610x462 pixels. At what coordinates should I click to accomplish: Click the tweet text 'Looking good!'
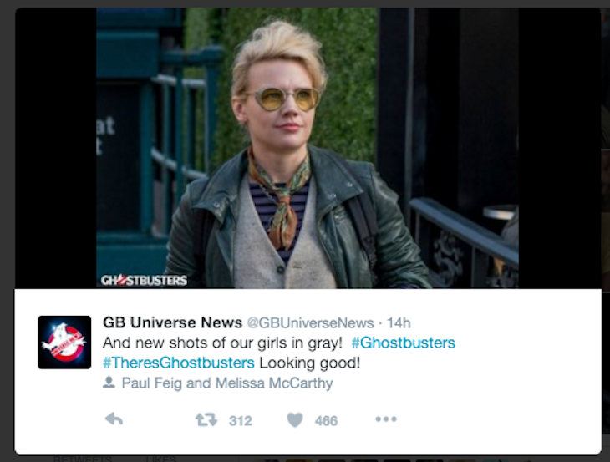coord(310,363)
